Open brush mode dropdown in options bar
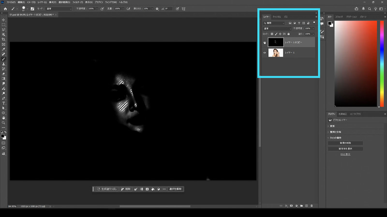Viewport: 387px width, 217px height. [59, 9]
